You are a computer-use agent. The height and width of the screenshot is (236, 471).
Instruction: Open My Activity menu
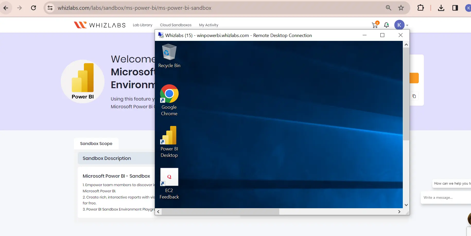click(x=209, y=25)
